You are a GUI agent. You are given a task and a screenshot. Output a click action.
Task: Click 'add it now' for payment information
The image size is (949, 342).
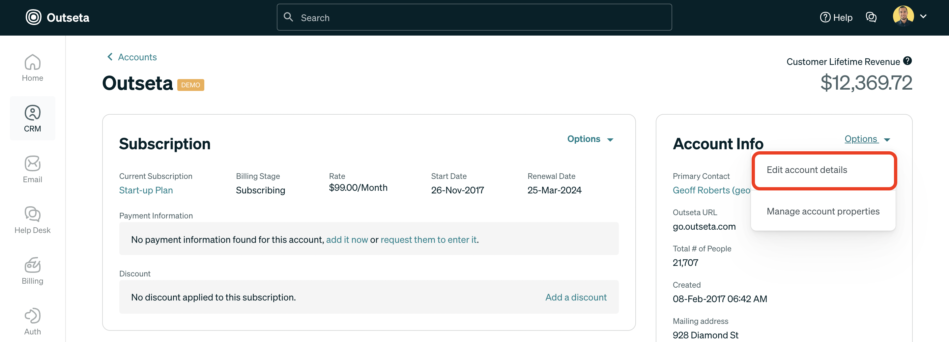(x=347, y=239)
